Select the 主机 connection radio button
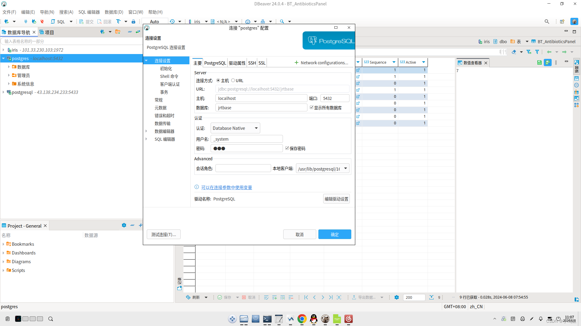Viewport: 581px width, 326px height. [x=218, y=81]
